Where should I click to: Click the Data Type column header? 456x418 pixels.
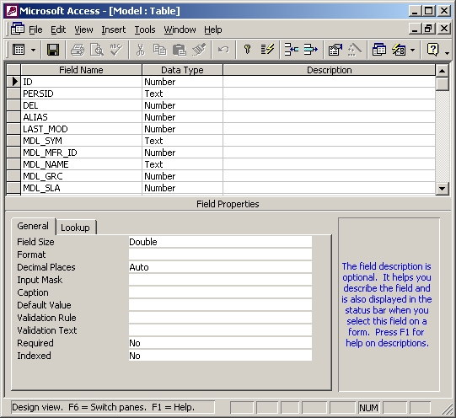click(x=182, y=70)
